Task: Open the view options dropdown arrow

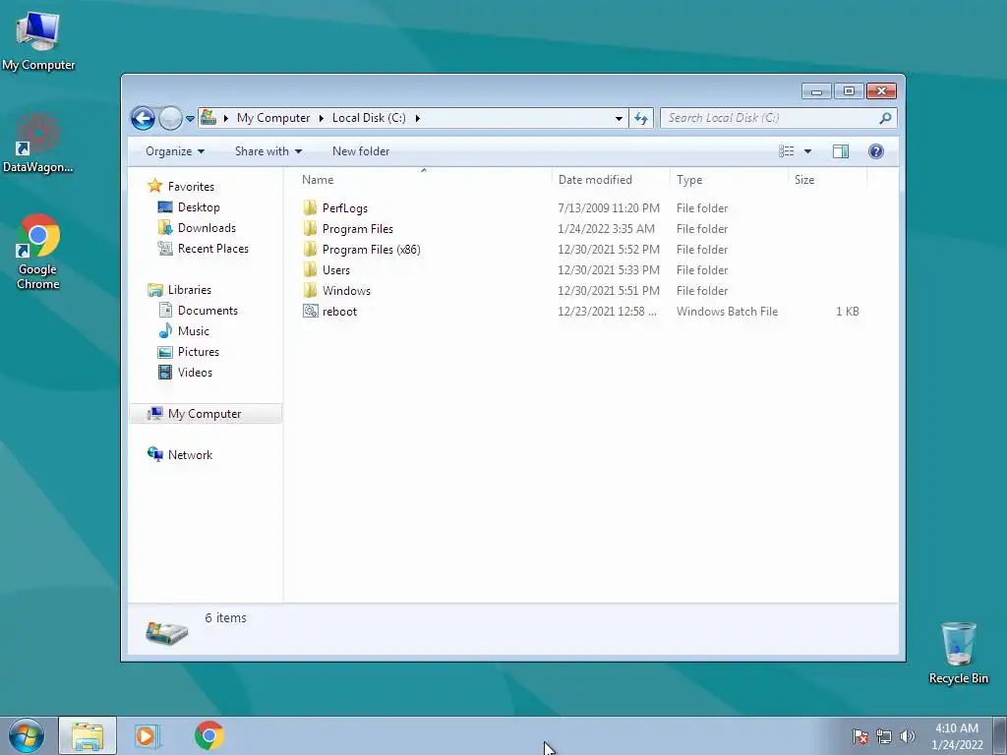Action: 808,151
